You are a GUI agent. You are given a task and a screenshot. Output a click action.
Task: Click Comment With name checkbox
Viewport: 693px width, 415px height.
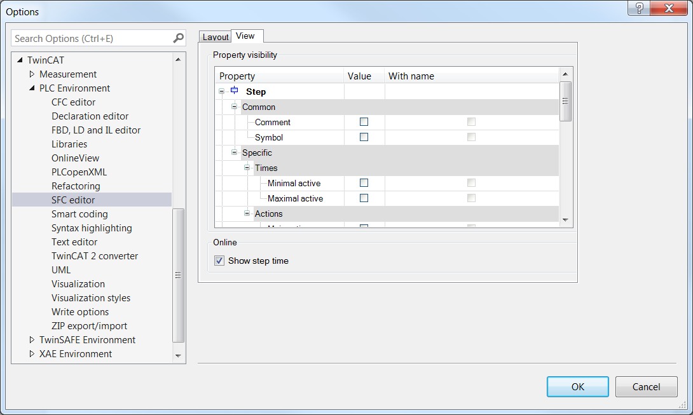click(x=472, y=122)
